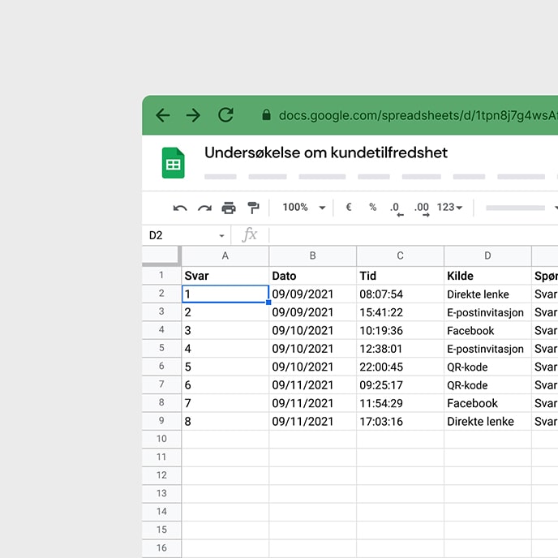Click the time cell 10:19:36

401,330
